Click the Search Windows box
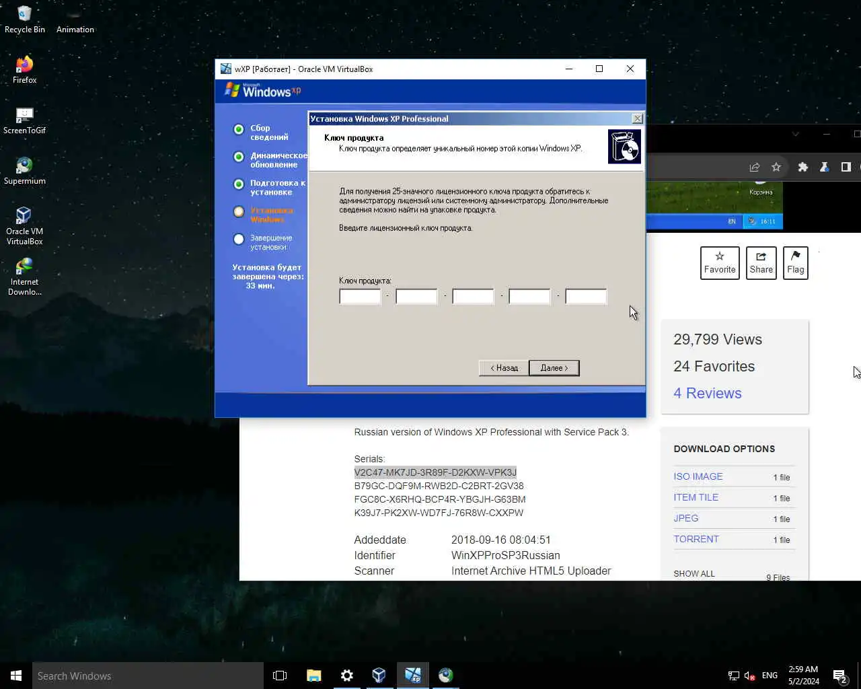The image size is (861, 689). point(148,676)
